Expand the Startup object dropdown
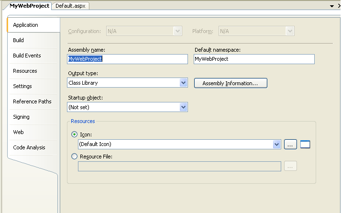The width and height of the screenshot is (341, 213). click(183, 107)
